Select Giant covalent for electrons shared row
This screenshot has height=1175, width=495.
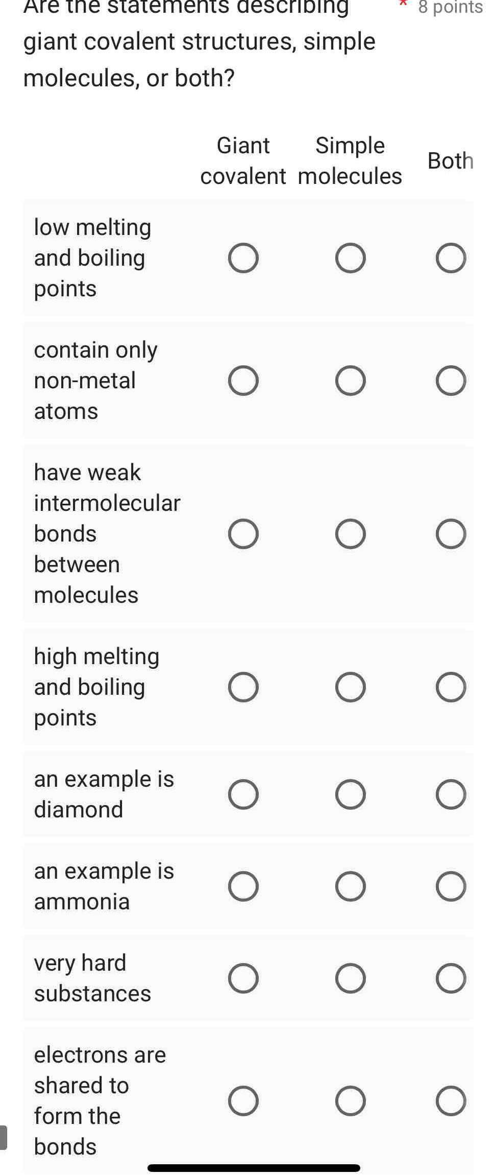pos(243,1101)
